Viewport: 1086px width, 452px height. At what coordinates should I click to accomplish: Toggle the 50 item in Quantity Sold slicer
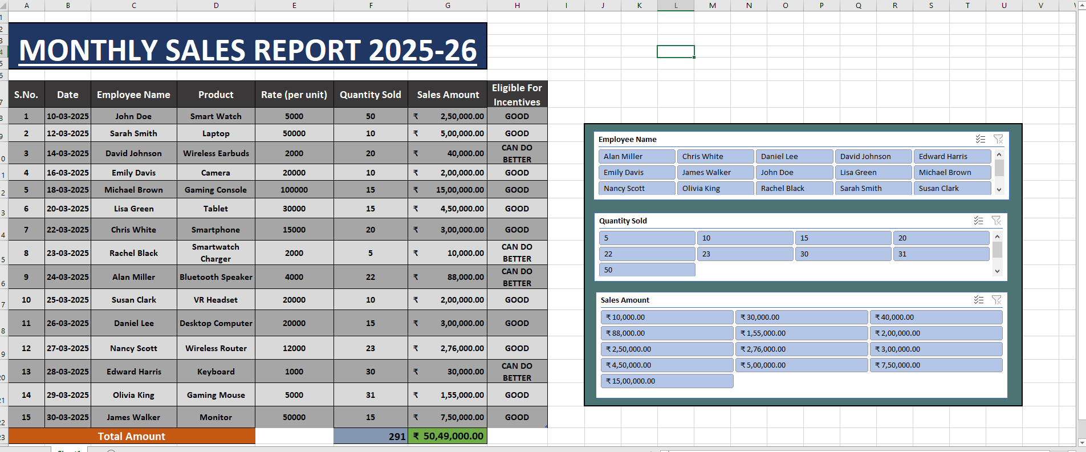coord(646,270)
